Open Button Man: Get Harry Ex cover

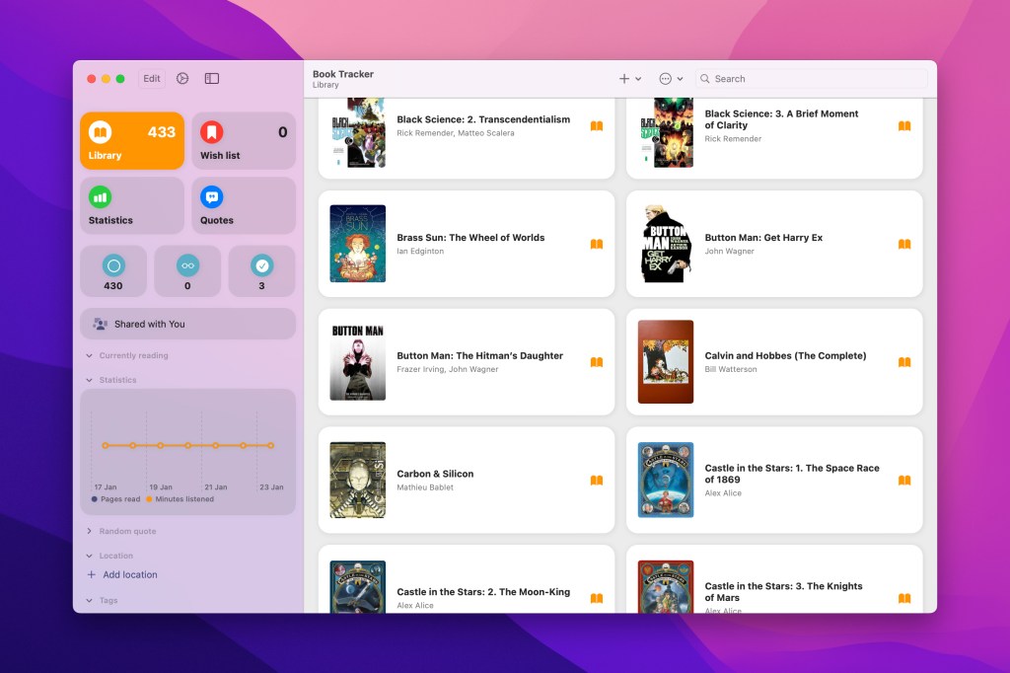(x=666, y=244)
